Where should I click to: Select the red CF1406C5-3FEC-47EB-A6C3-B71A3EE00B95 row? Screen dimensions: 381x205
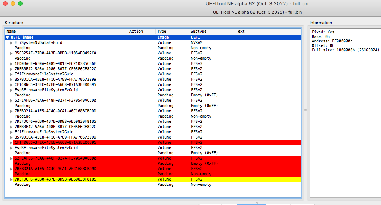157,142
